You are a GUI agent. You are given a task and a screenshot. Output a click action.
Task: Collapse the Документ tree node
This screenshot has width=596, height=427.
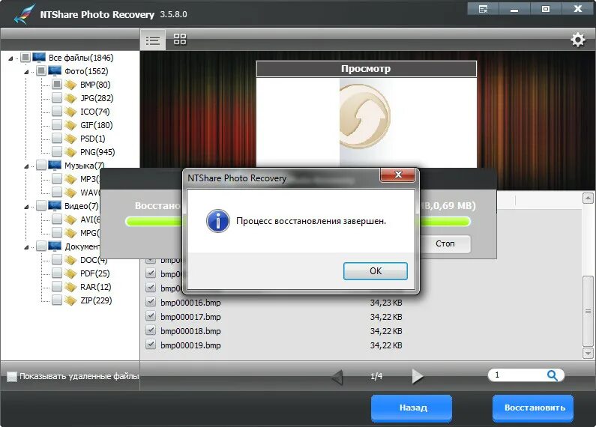[x=26, y=247]
